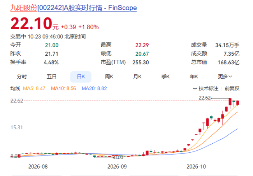Click the 成交量 value 34.15万手
The image size is (253, 176).
pyautogui.click(x=227, y=45)
